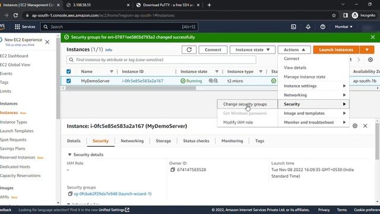
Task: Zoom in icon beside Running state
Action: point(211,81)
